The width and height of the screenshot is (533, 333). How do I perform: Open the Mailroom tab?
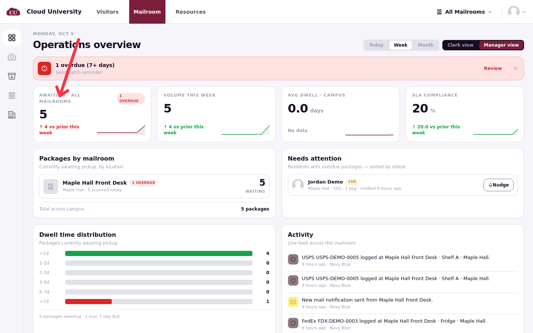click(147, 12)
